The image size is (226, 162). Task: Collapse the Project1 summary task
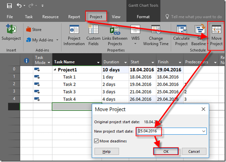tap(55, 70)
